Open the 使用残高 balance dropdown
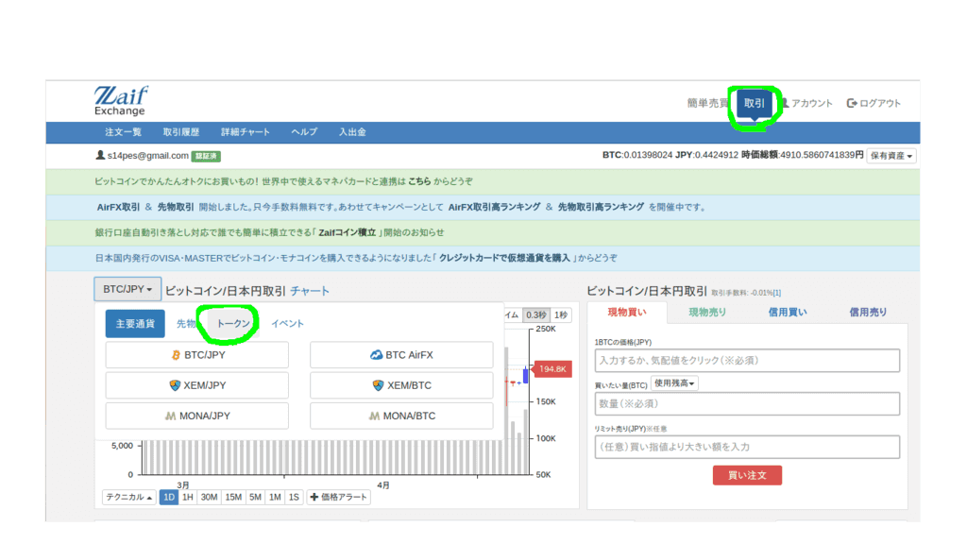967x544 pixels. [x=674, y=383]
